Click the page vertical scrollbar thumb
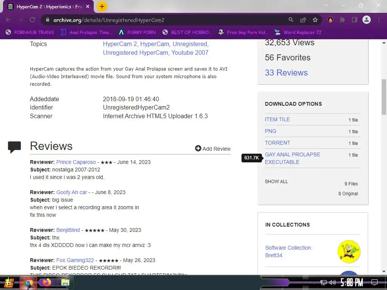 (384, 96)
